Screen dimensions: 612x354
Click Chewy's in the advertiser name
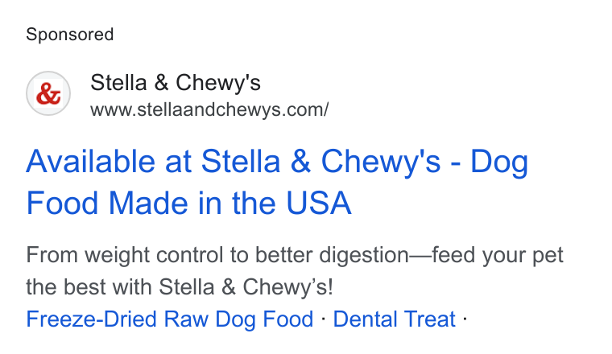(x=218, y=84)
